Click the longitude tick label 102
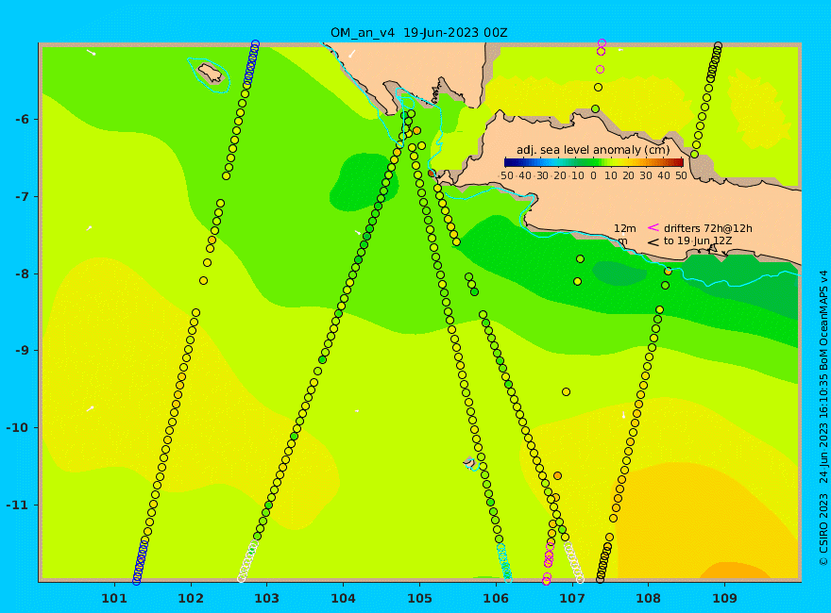This screenshot has width=831, height=613. 190,599
